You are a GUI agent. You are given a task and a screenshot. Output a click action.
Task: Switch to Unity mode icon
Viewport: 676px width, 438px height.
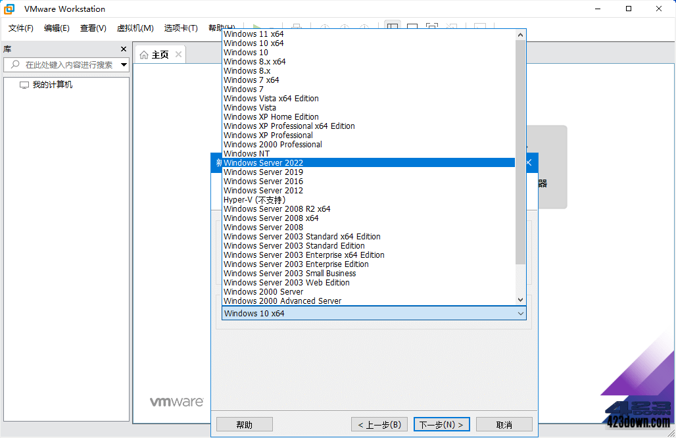point(451,26)
